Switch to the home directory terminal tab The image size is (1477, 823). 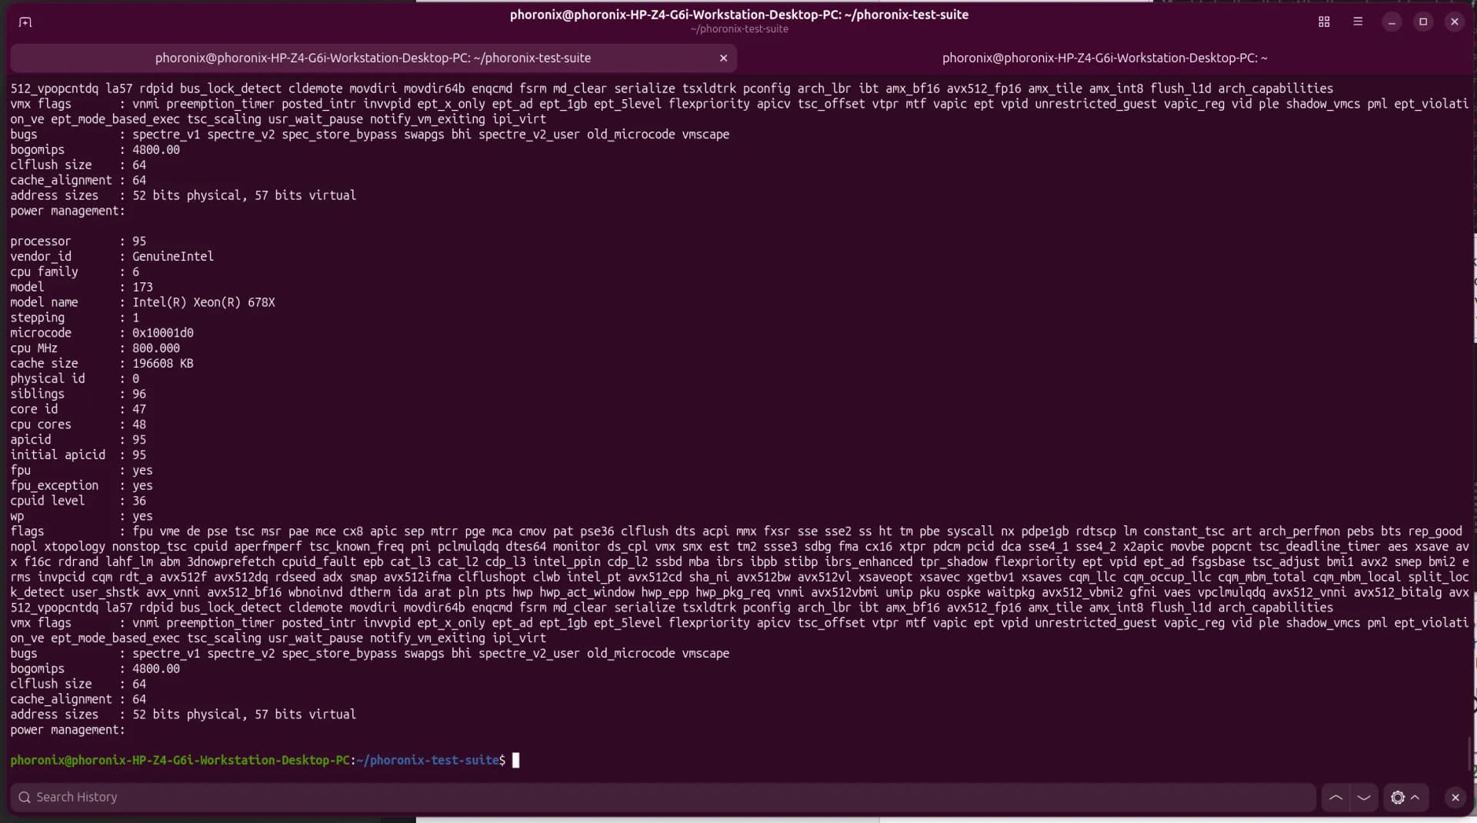click(x=1105, y=58)
